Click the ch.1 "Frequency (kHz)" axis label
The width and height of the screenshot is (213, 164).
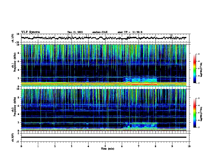click(15, 62)
